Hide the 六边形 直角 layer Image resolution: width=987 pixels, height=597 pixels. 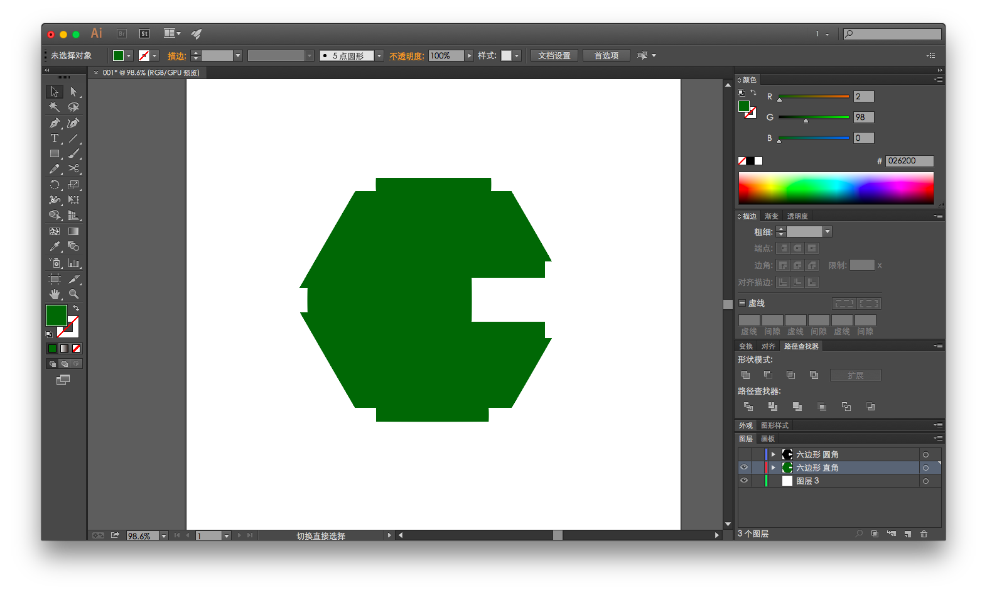coord(744,468)
